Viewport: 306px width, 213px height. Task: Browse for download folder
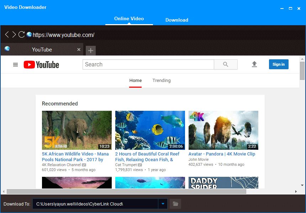click(x=175, y=204)
